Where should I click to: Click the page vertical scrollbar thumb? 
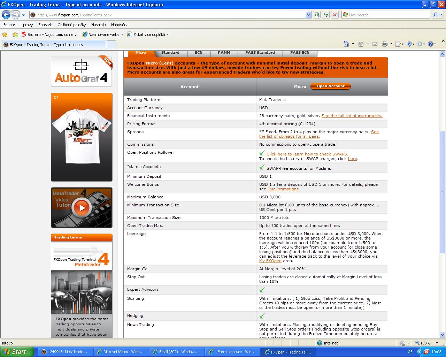click(x=443, y=192)
